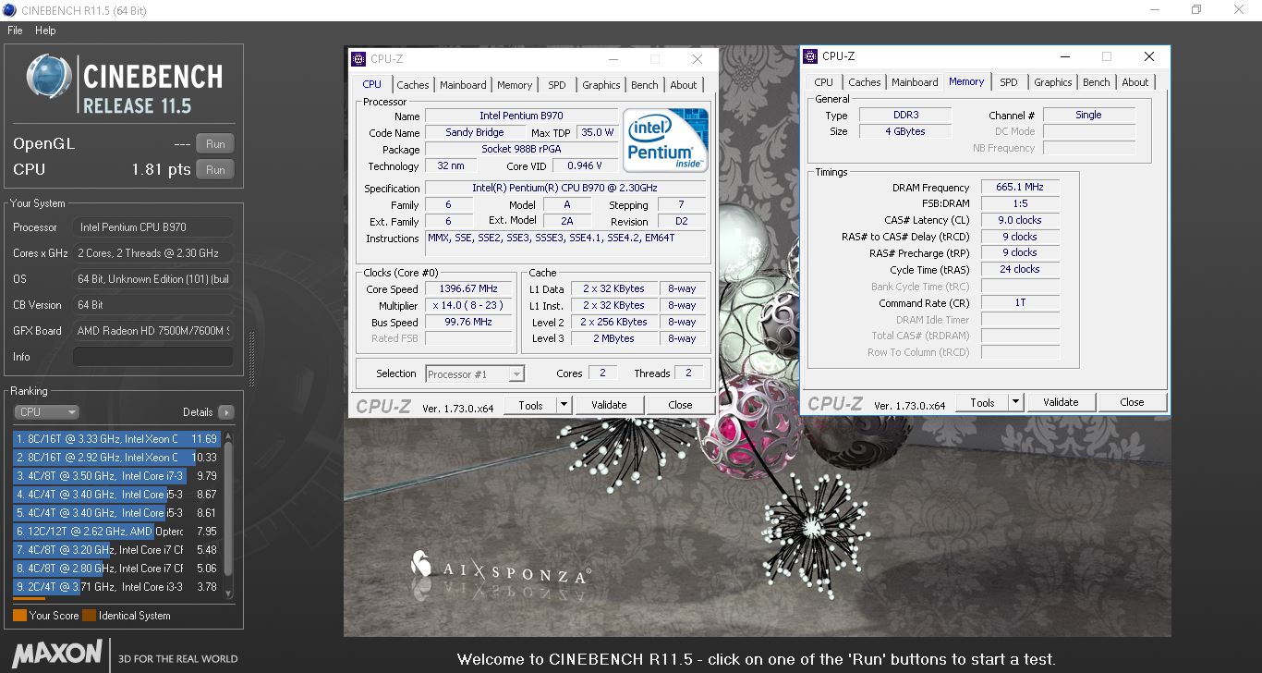Click the Command Rate value 1T
This screenshot has height=673, width=1262.
pos(1020,303)
